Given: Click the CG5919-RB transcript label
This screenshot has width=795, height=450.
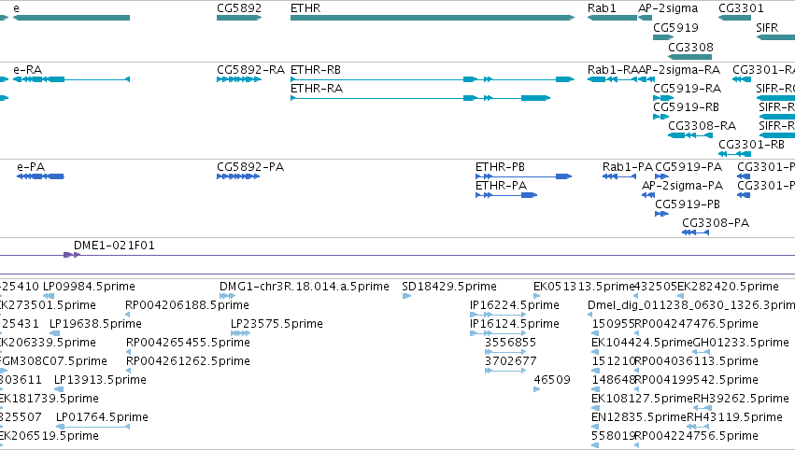Looking at the screenshot, I should tap(686, 107).
